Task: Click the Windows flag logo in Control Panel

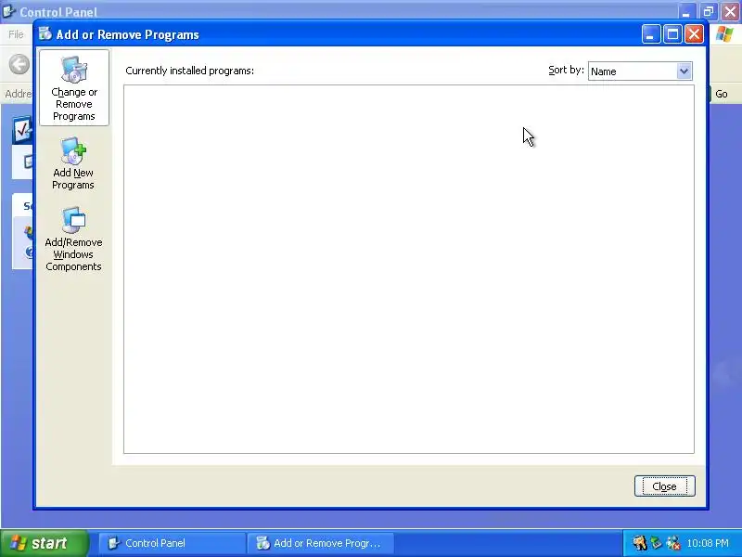Action: [724, 34]
